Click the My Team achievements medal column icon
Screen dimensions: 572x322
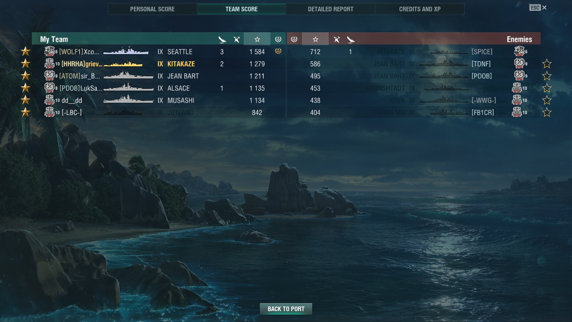[278, 39]
